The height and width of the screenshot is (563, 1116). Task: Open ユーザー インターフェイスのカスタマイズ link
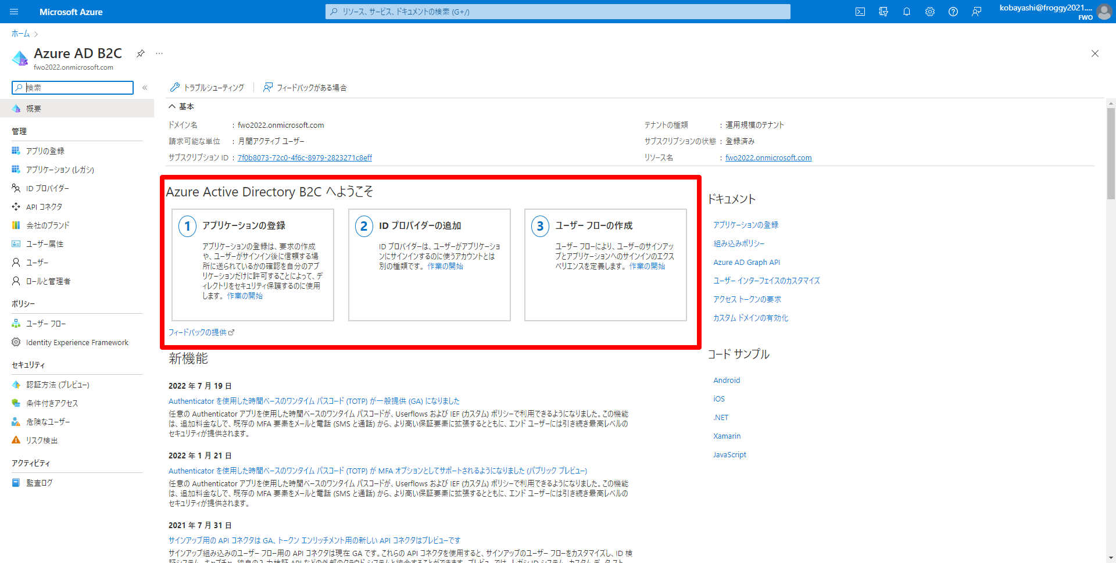tap(767, 281)
